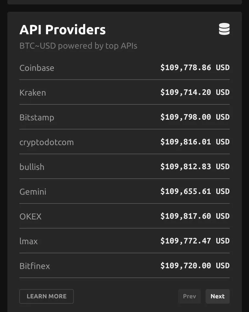Select the Kraken provider name

[33, 93]
